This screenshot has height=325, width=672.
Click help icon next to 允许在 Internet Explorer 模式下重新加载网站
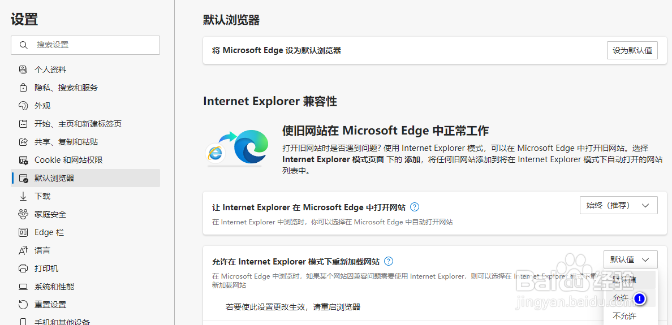389,261
